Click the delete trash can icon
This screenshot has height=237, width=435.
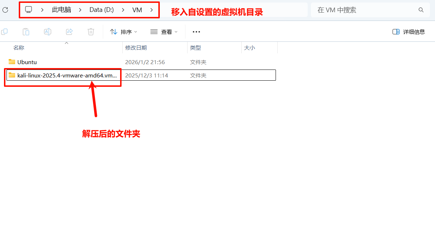click(91, 32)
